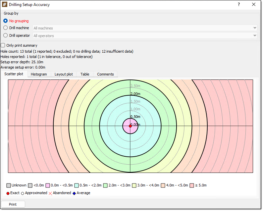Click the red hole point at plot center
Viewport: 263px width, 211px height.
pyautogui.click(x=131, y=126)
